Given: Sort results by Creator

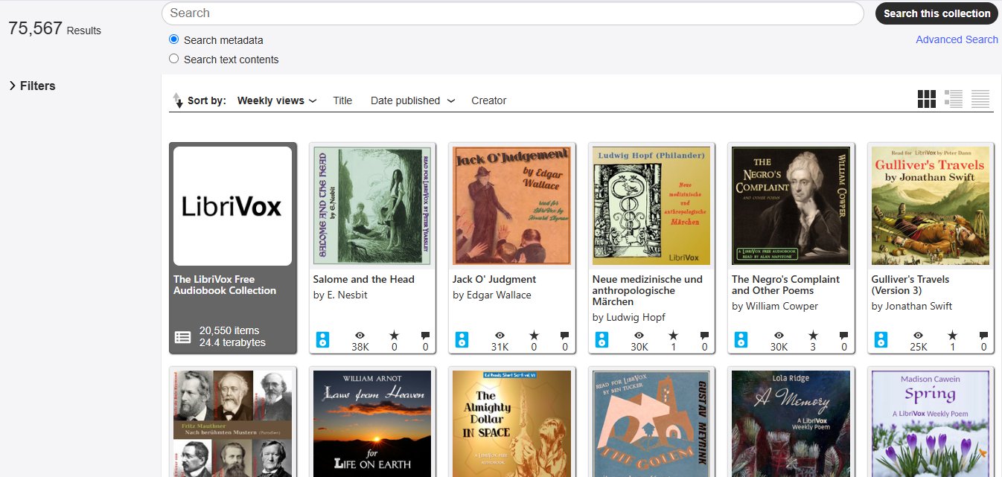Looking at the screenshot, I should point(488,100).
